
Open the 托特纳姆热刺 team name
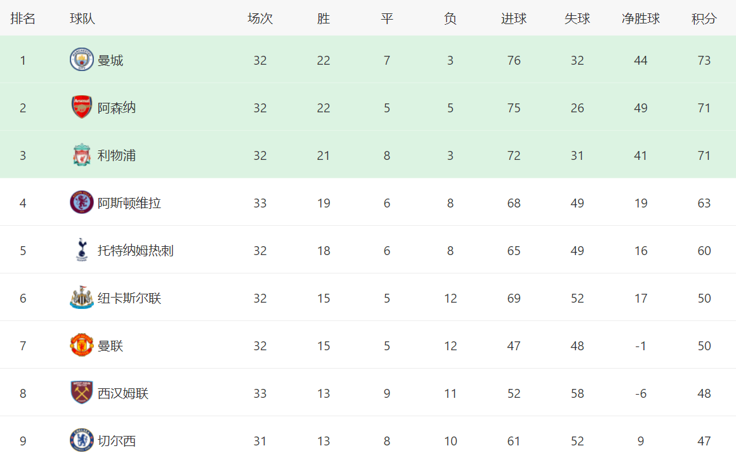(136, 251)
